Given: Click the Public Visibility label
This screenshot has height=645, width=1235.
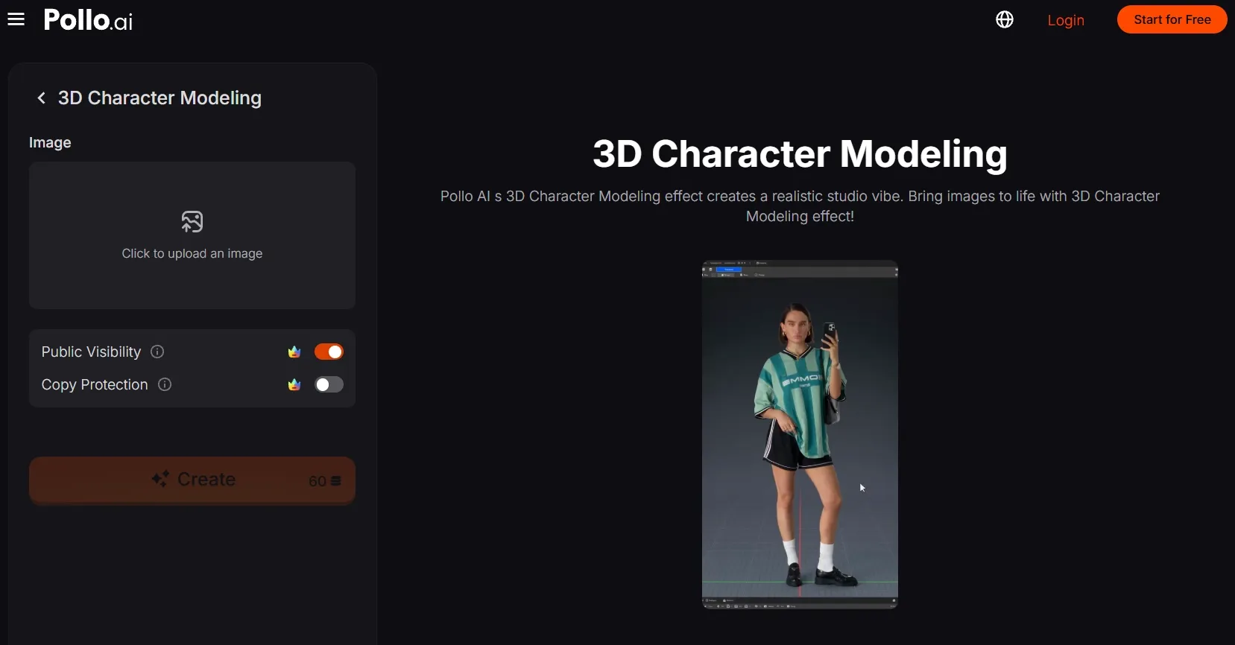Looking at the screenshot, I should pos(91,352).
